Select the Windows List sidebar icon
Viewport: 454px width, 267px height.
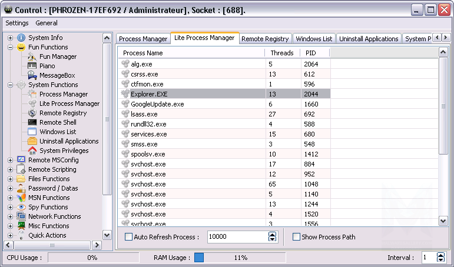[x=32, y=132]
